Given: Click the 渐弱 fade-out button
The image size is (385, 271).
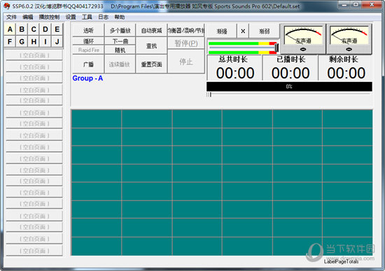Looking at the screenshot, I should 264,32.
